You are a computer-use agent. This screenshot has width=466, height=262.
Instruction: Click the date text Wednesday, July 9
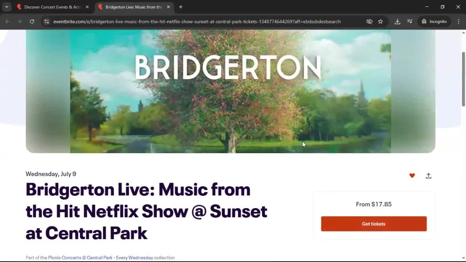coord(51,174)
